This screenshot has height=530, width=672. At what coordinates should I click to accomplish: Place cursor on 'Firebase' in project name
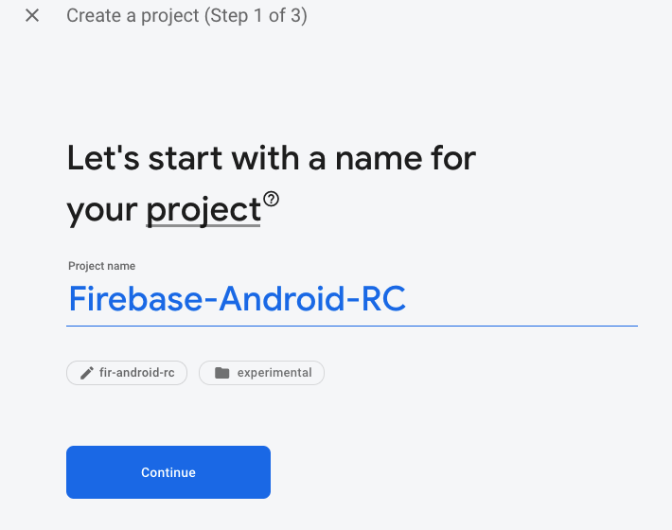[x=138, y=299]
